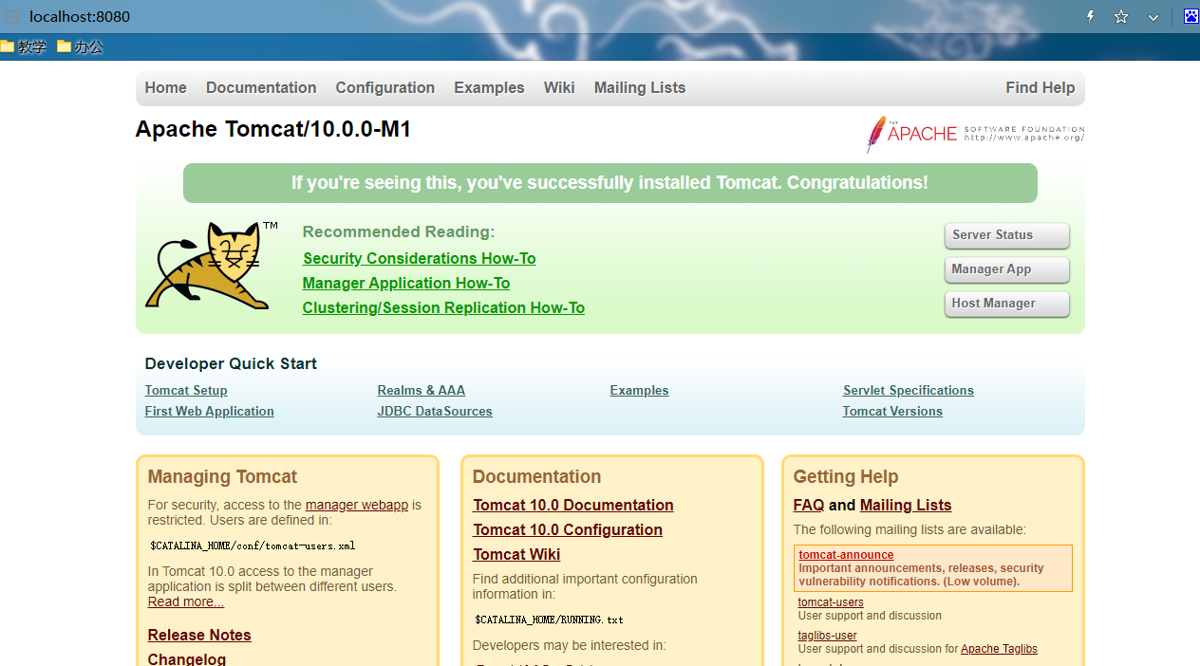1200x666 pixels.
Task: Open the Tomcat Wiki link
Action: 516,554
